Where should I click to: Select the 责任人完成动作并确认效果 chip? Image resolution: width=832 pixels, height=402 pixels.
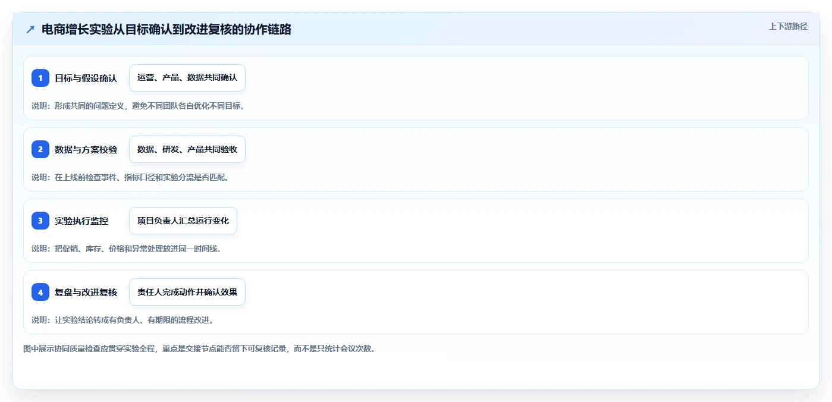pyautogui.click(x=187, y=292)
